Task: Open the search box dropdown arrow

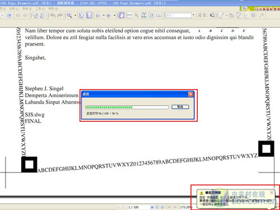Action: click(x=193, y=15)
